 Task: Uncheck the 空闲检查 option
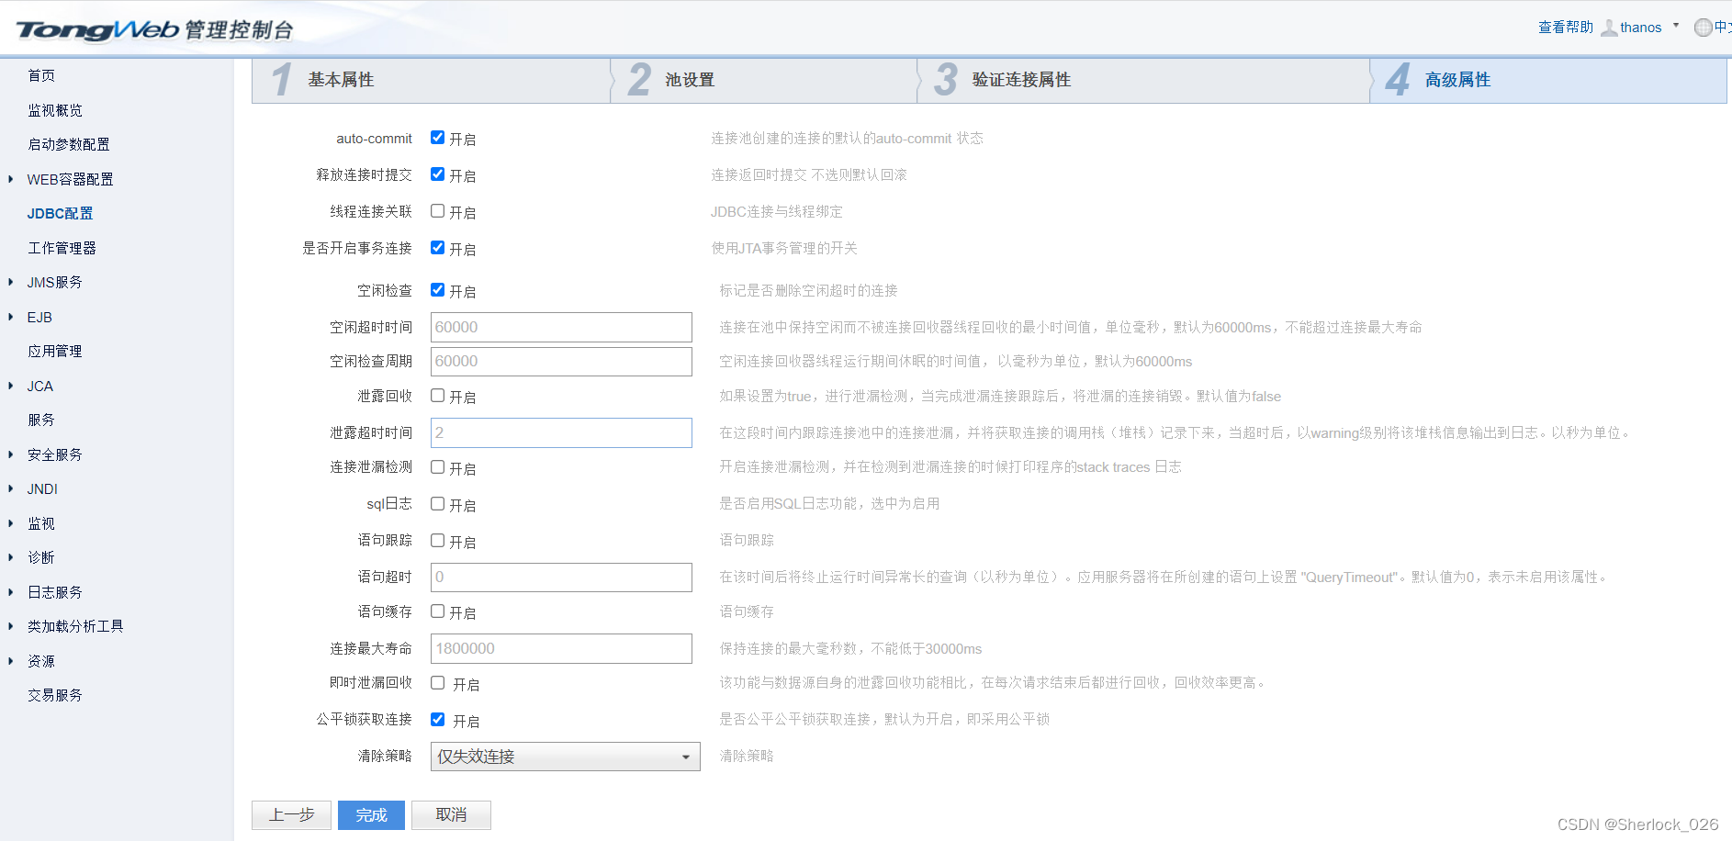pos(437,290)
